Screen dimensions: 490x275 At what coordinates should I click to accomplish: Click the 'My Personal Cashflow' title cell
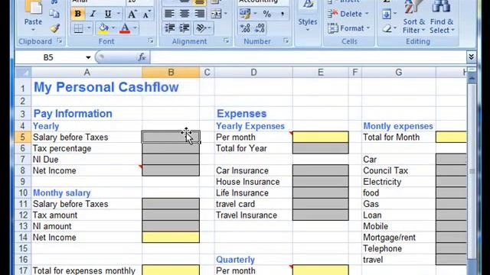click(x=106, y=87)
